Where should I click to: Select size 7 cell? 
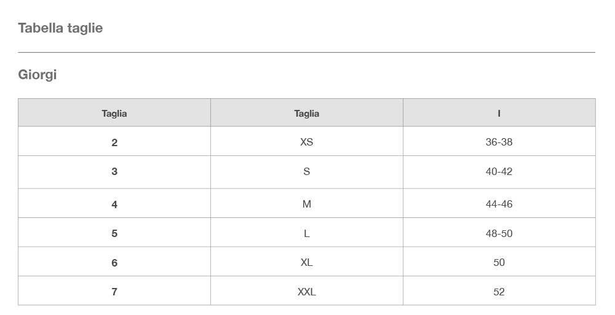114,290
